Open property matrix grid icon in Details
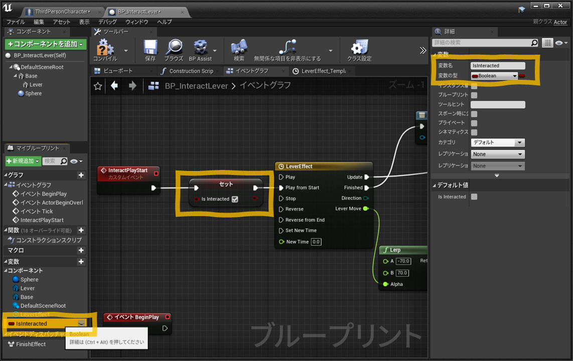 click(547, 43)
